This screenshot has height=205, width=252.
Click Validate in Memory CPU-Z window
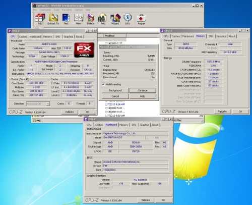click(222, 112)
